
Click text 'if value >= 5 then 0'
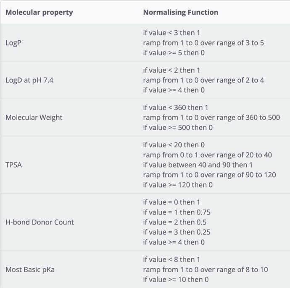point(174,53)
